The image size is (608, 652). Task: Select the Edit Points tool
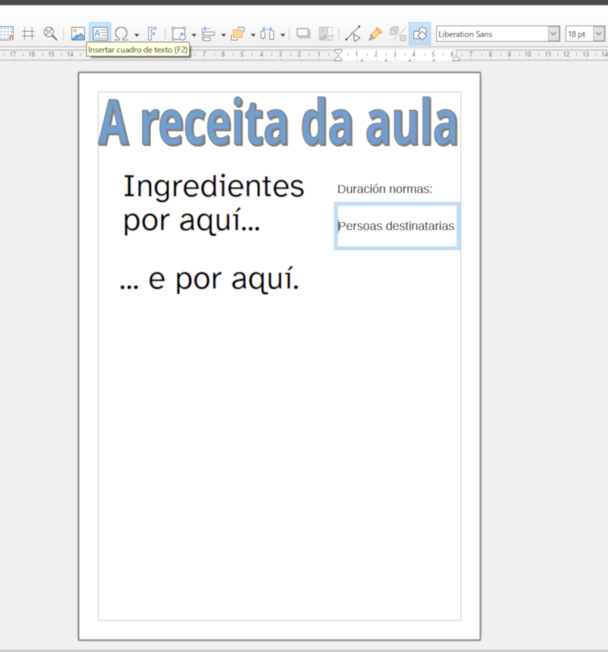(x=352, y=33)
